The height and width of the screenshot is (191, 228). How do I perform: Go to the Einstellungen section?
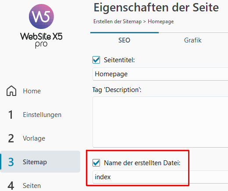(42, 115)
